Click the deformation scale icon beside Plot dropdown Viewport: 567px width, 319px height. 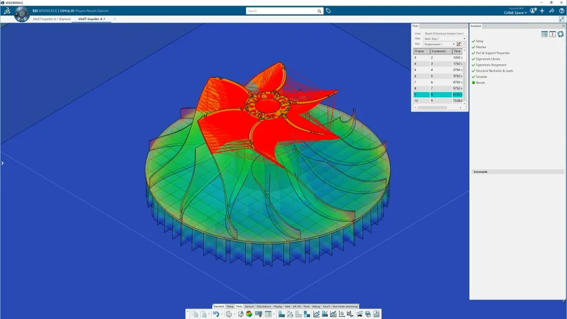pos(458,44)
